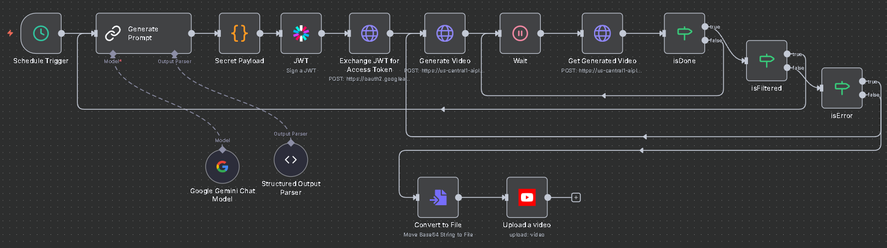Select the Structured Output Parser node

pyautogui.click(x=291, y=160)
